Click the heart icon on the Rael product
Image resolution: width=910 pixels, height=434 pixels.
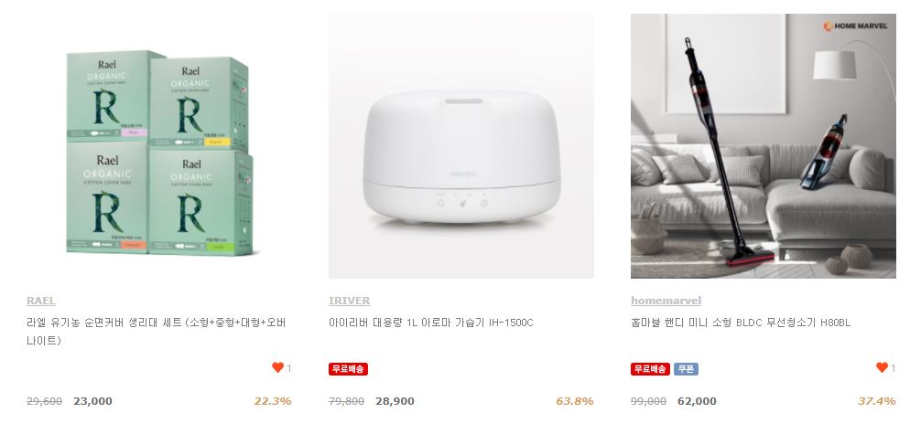pos(277,367)
